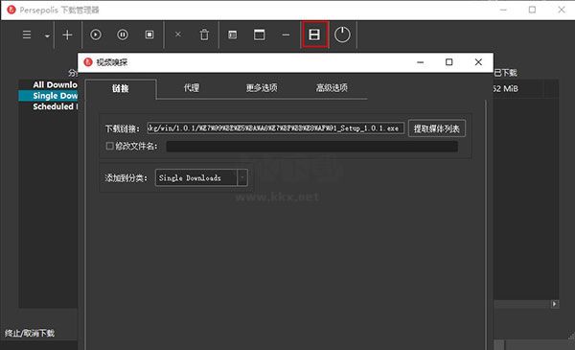Stop download with the stop icon
The width and height of the screenshot is (575, 350).
pyautogui.click(x=149, y=35)
